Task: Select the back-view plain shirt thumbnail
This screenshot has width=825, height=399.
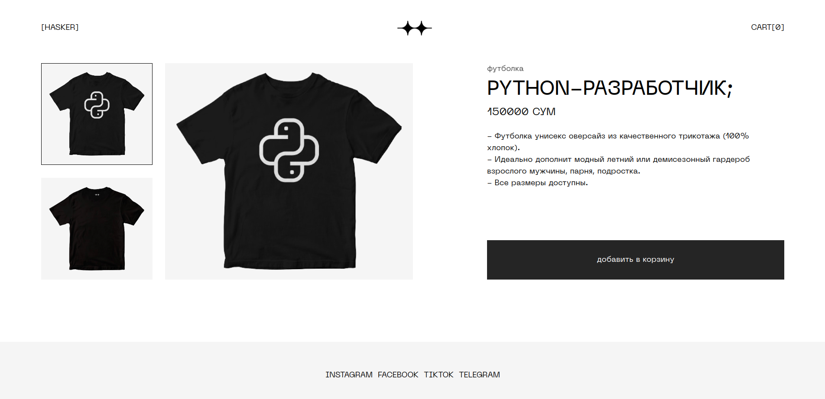Action: pos(97,228)
